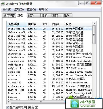Open the 选项(O) menu

(19, 9)
